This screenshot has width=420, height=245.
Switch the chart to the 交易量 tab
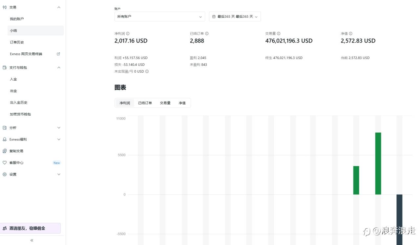click(165, 103)
